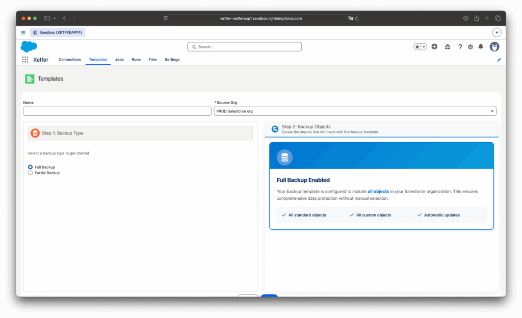Image resolution: width=522 pixels, height=318 pixels.
Task: Click the Safari share icon
Action: (x=477, y=18)
